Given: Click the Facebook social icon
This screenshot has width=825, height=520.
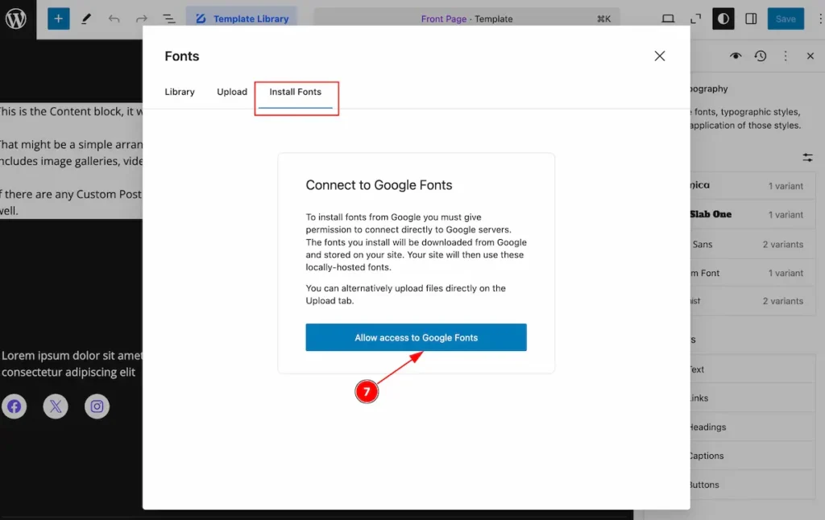Looking at the screenshot, I should [15, 407].
